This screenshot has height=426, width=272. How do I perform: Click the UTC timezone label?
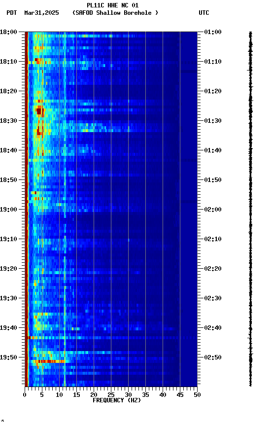click(x=204, y=13)
